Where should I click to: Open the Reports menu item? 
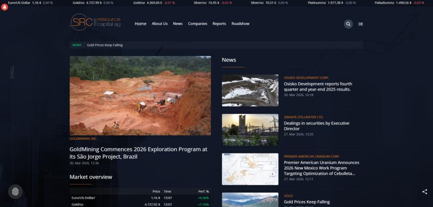[219, 24]
